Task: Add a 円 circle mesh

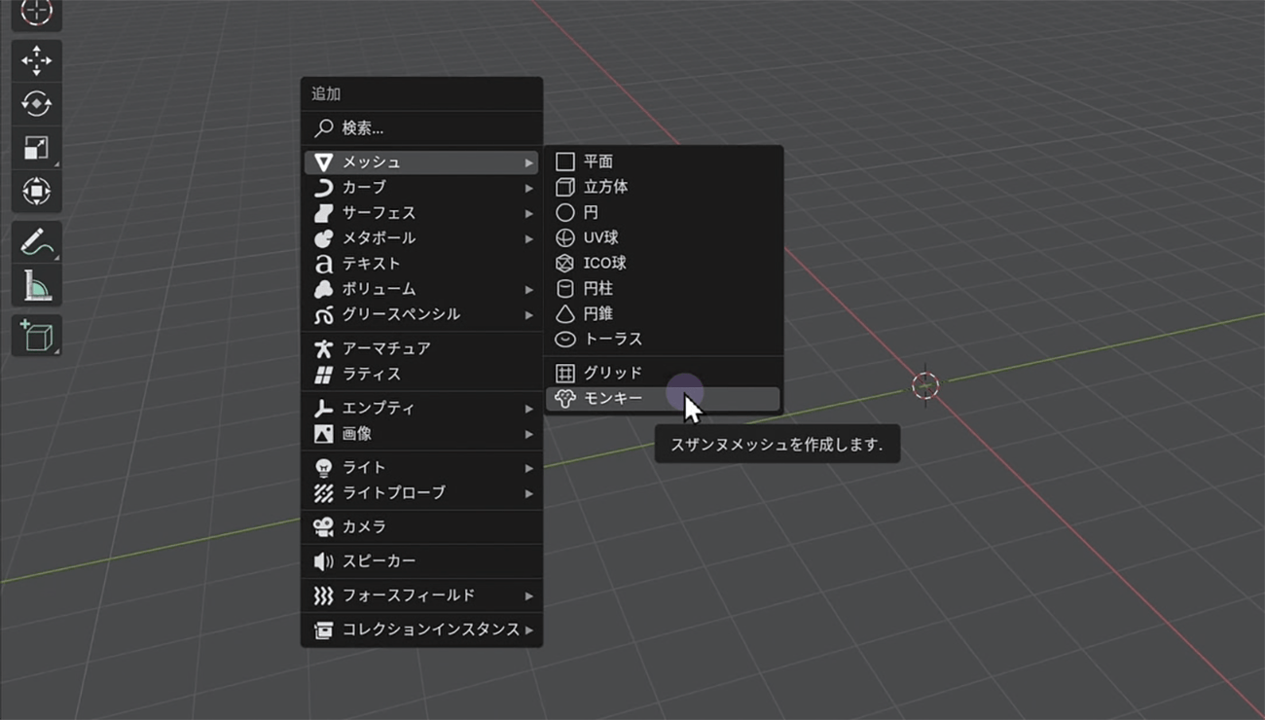Action: [663, 212]
